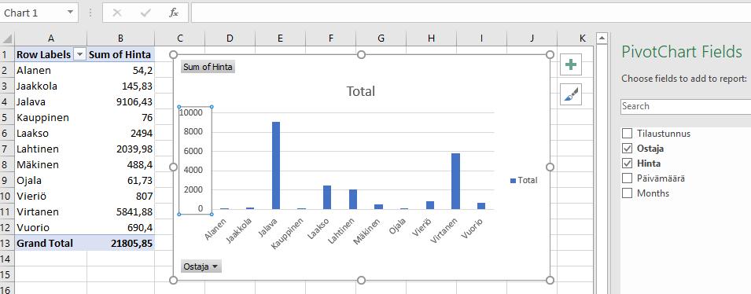
Task: Select cell Grand Total
Action: click(51, 243)
